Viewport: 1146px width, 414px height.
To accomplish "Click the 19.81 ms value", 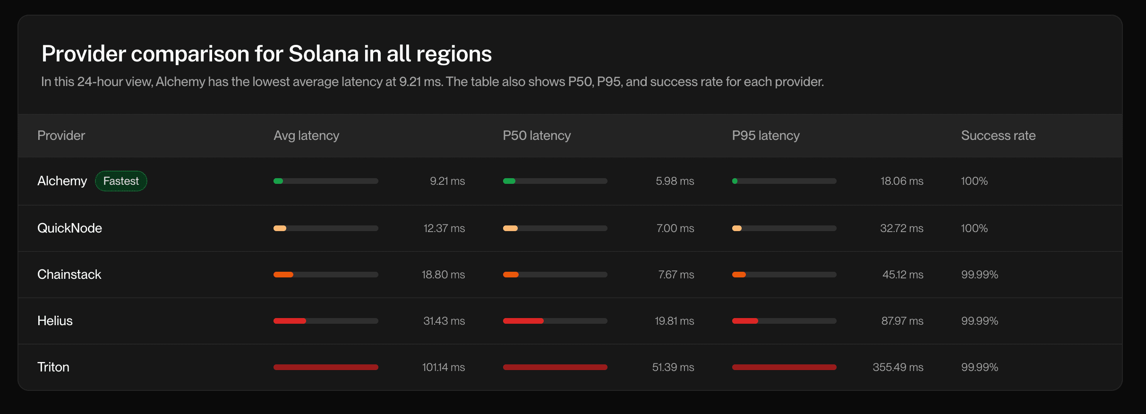I will 675,321.
